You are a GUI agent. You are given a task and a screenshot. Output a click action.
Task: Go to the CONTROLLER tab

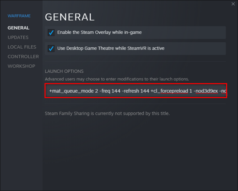point(23,56)
